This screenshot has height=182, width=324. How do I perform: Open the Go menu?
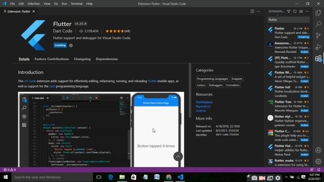[56, 4]
